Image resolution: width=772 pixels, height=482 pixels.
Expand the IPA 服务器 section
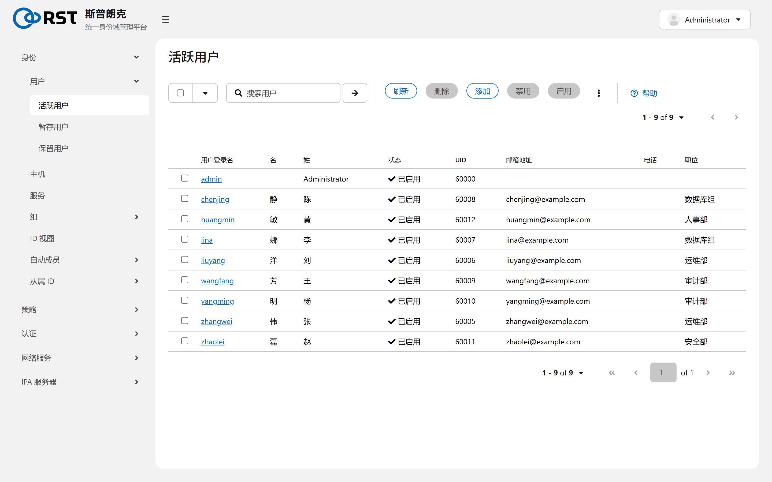pos(80,382)
